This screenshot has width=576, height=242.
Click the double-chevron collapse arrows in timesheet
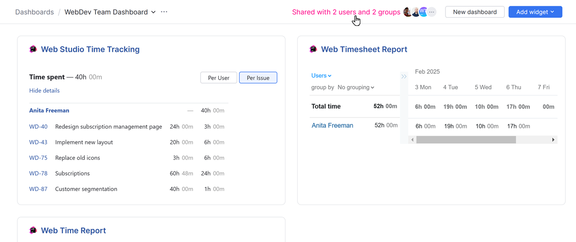point(404,76)
